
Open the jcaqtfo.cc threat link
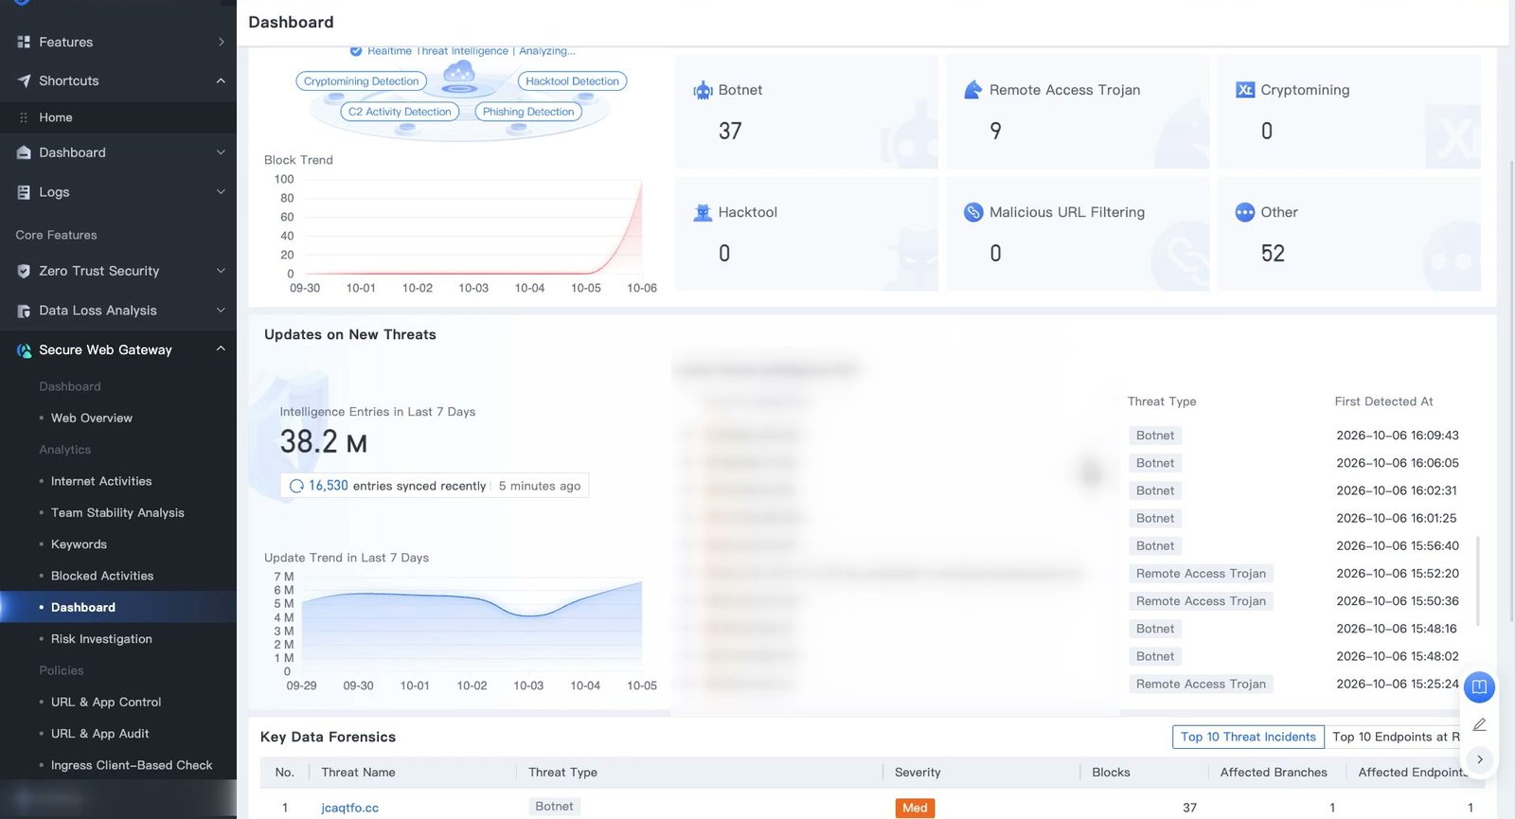point(349,808)
